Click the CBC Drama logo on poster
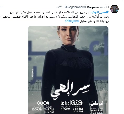The height and width of the screenshot is (114, 124). pos(72,103)
